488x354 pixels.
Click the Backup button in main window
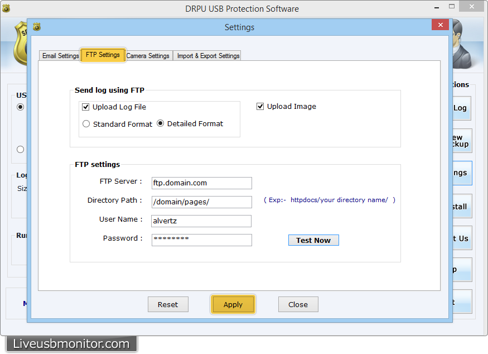(x=462, y=141)
